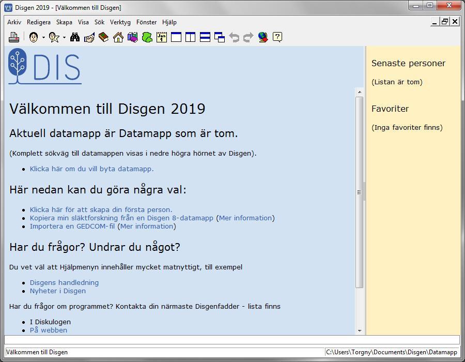The height and width of the screenshot is (362, 465).
Task: Click the handshake icon in the toolbar
Action: tap(89, 37)
